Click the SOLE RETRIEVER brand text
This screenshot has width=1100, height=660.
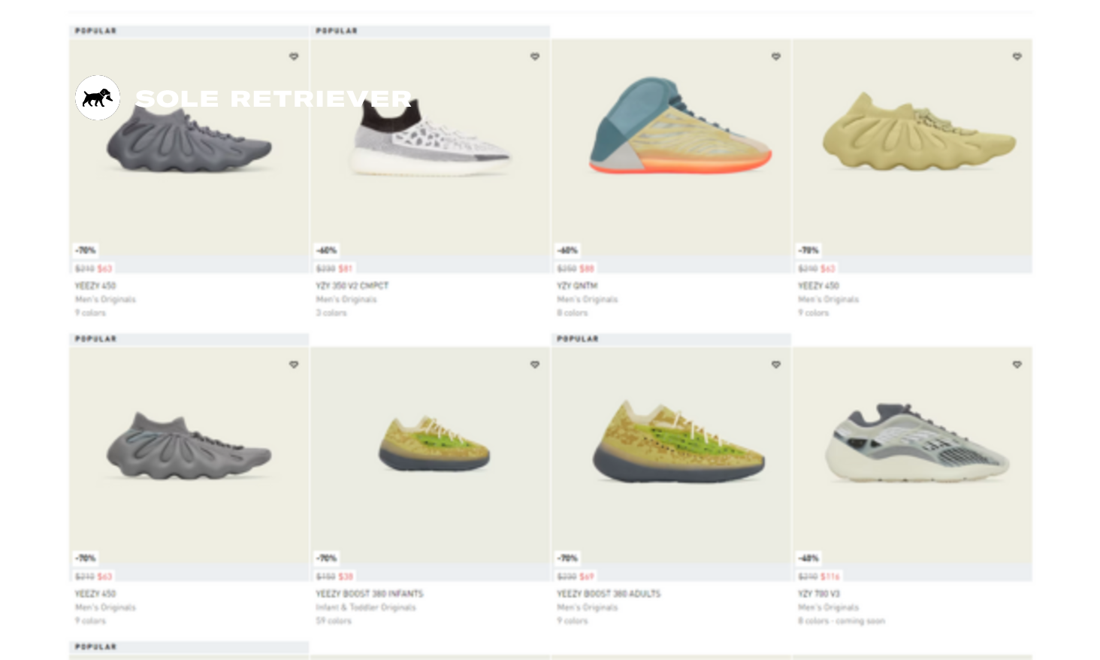(273, 98)
